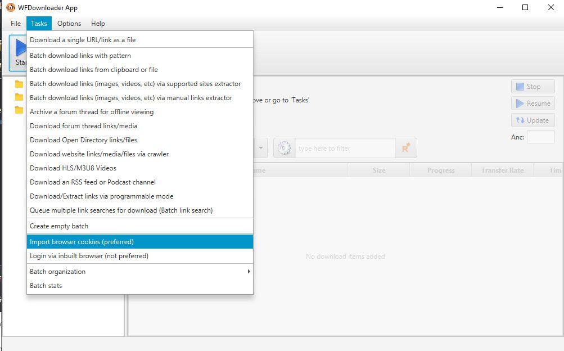Click the filter settings gear icon
Viewport: 564px width, 351px height.
(x=284, y=148)
